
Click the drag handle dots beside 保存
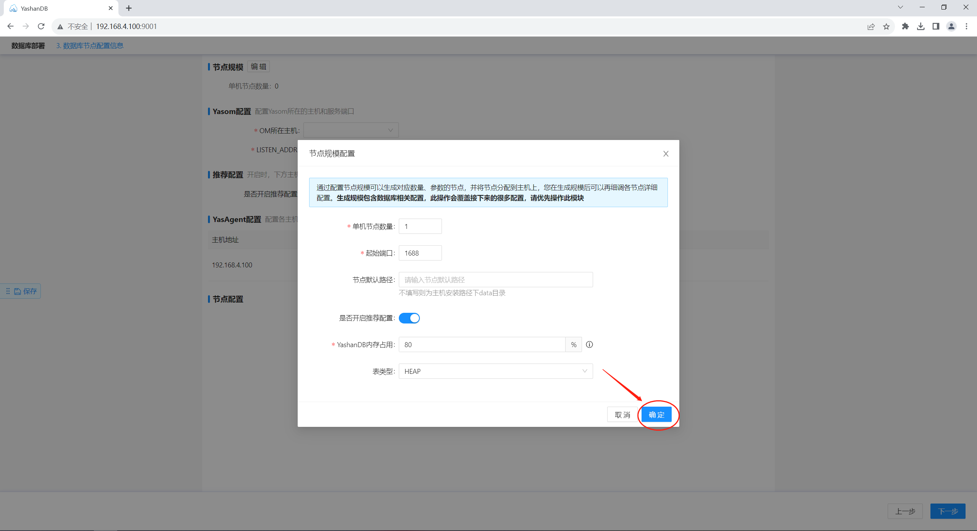(x=8, y=291)
